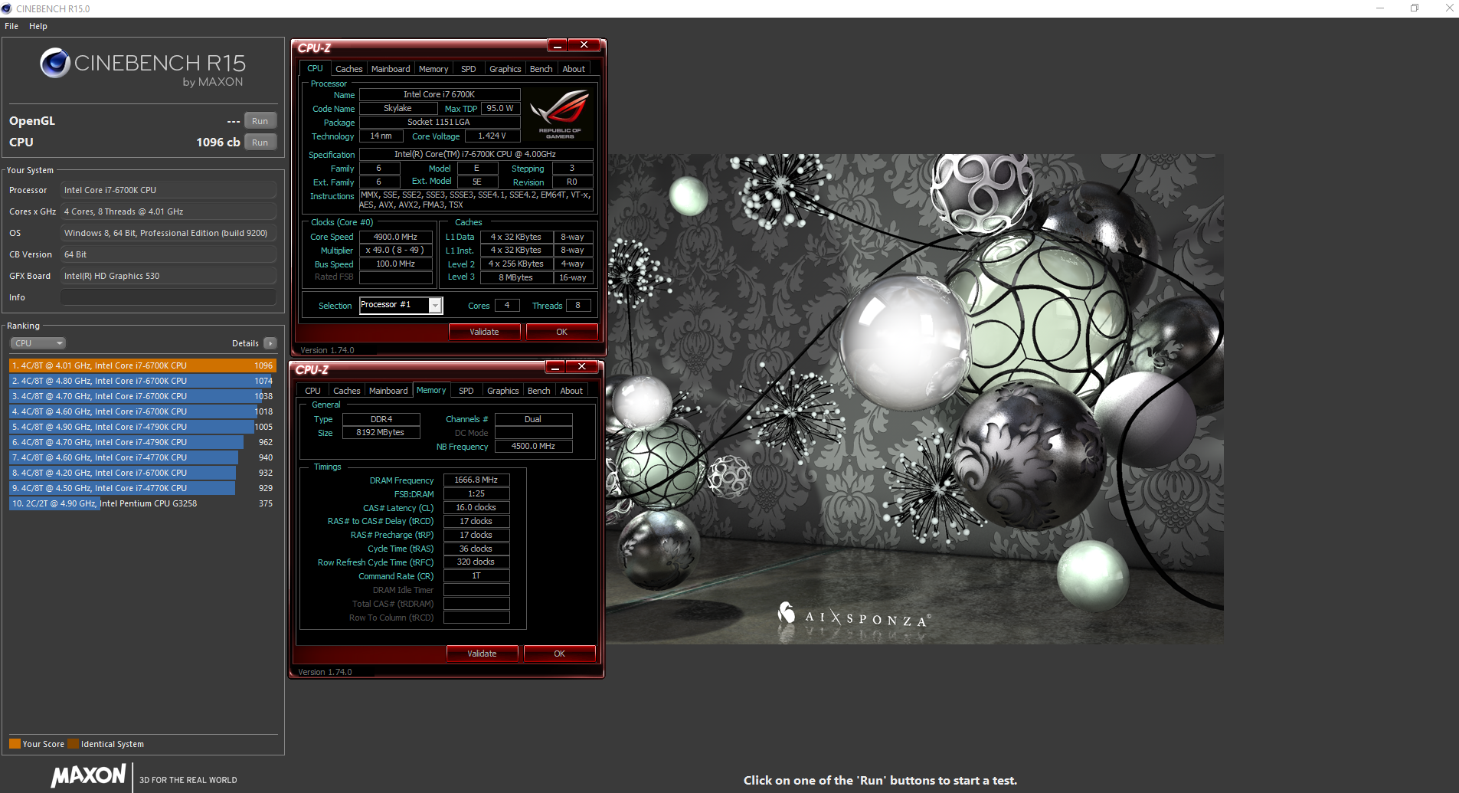Select ranking entry 10 Pentium G3258
Viewport: 1459px width, 793px height.
(x=142, y=503)
